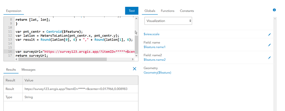Click the 'return [lat, lon];' line
This screenshot has width=285, height=111.
(33, 20)
